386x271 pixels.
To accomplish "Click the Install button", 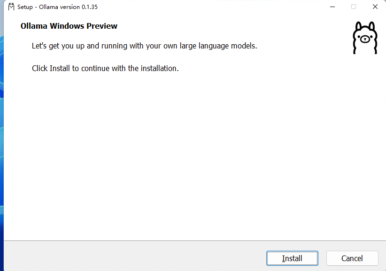I will tap(292, 258).
